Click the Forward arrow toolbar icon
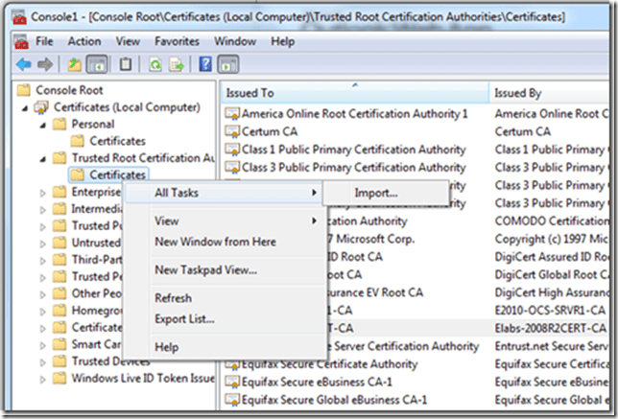The width and height of the screenshot is (618, 419). click(44, 64)
